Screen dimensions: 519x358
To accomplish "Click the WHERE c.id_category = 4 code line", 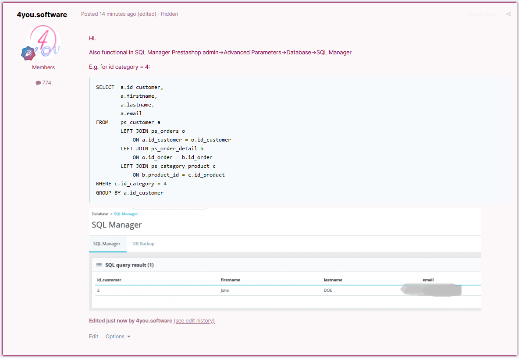I will [x=132, y=184].
